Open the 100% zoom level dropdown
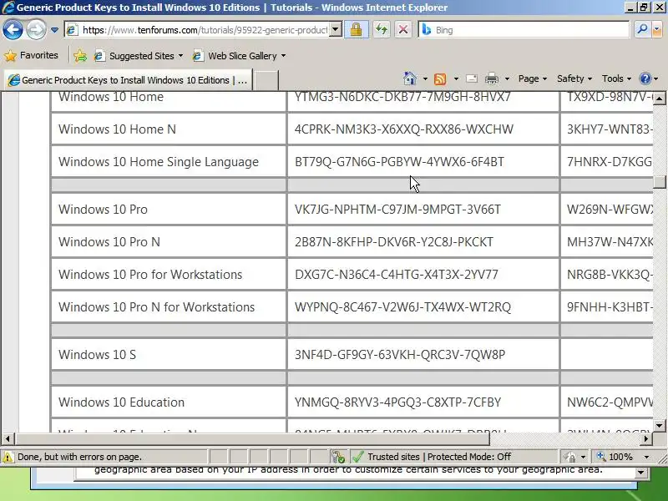668x501 pixels. pos(646,457)
